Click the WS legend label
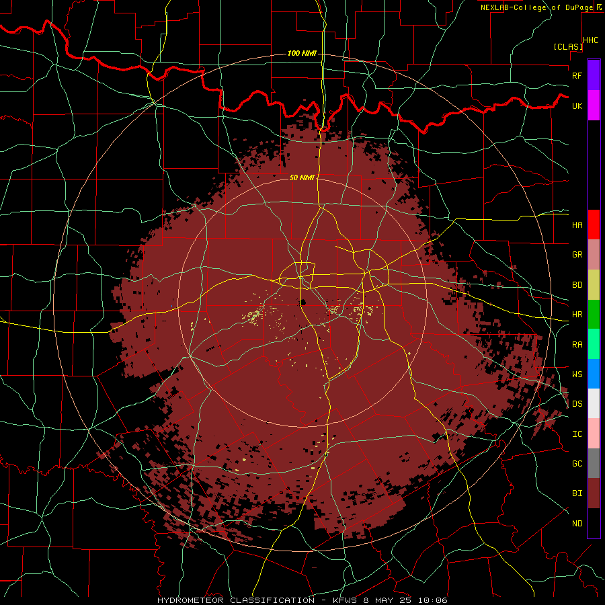The height and width of the screenshot is (605, 605). pos(577,374)
